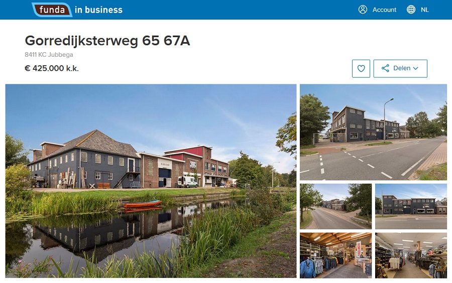
Task: Open the main canal-side building photo
Action: pyautogui.click(x=151, y=181)
